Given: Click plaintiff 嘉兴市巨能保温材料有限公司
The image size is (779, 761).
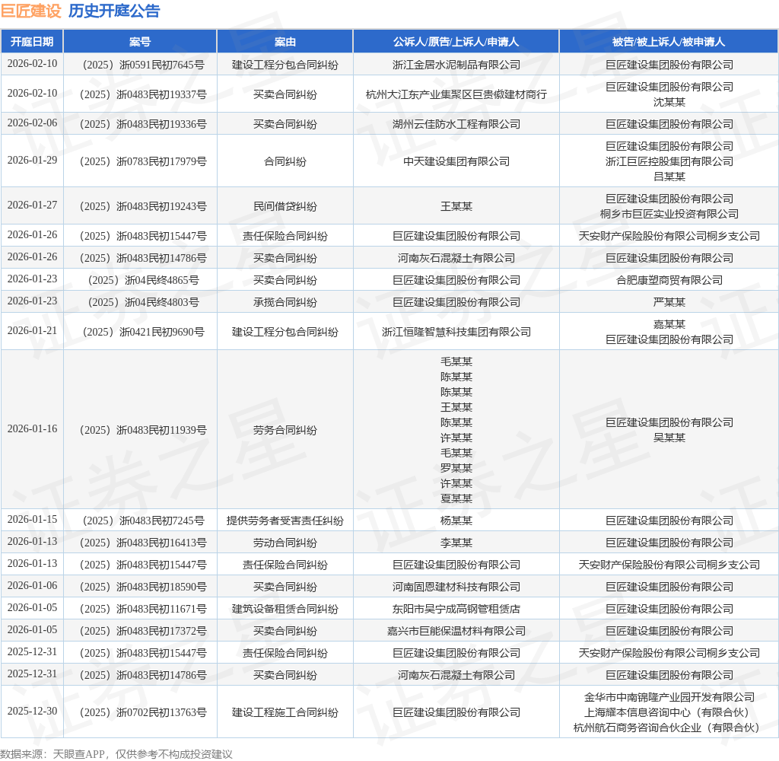Looking at the screenshot, I should click(456, 632).
